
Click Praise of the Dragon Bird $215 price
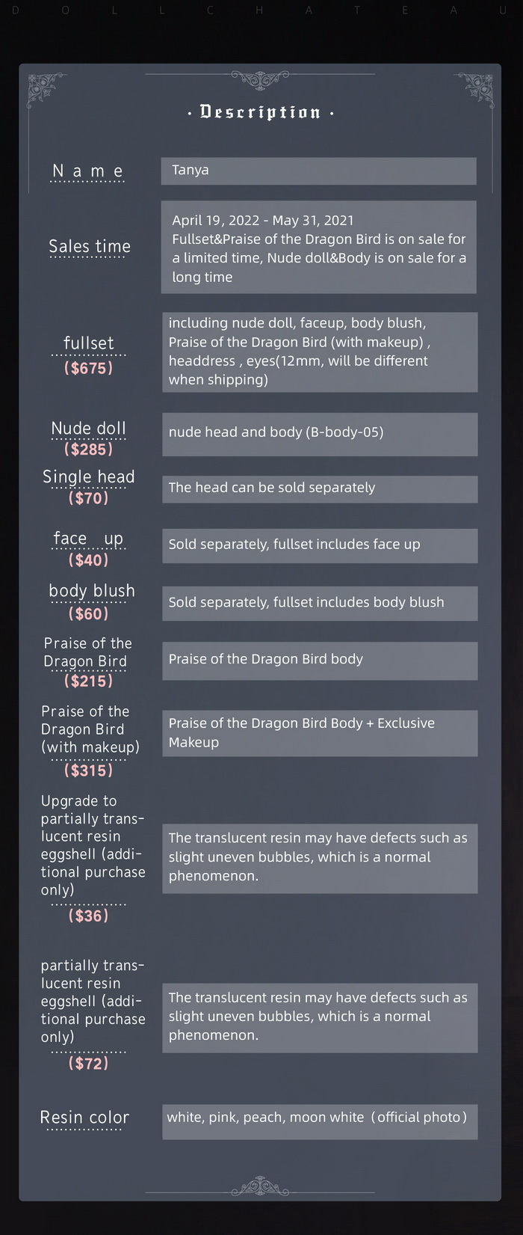pyautogui.click(x=88, y=681)
